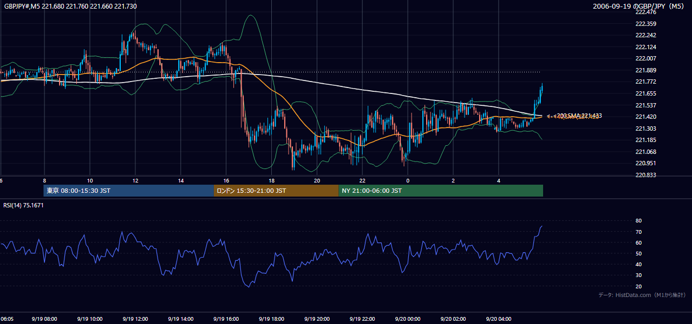Click the 9/19 10:00 bottom time label
The height and width of the screenshot is (324, 692).
coord(90,319)
